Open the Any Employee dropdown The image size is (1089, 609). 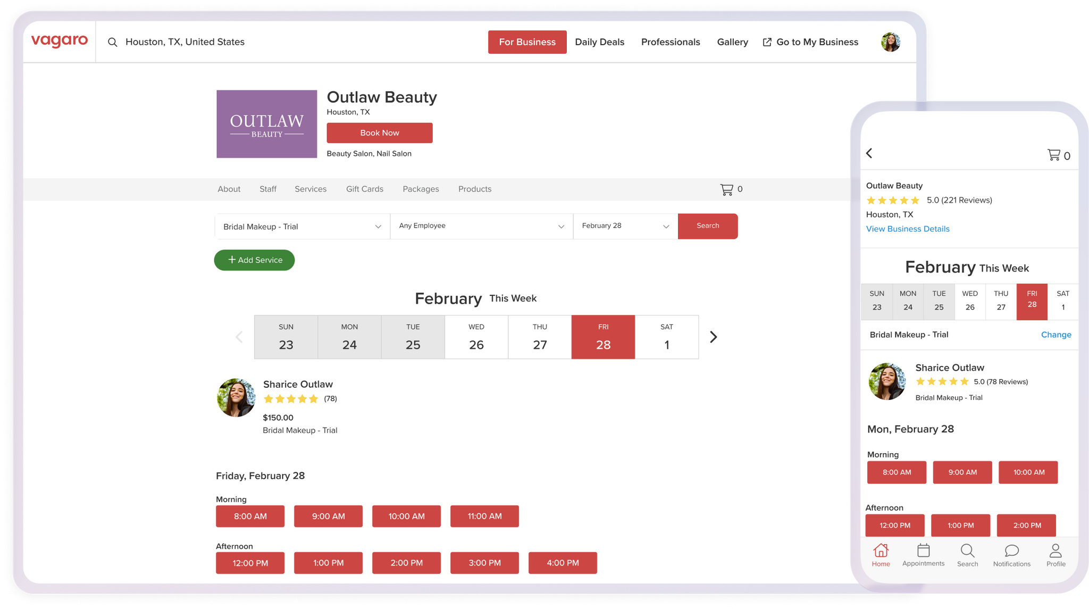click(482, 227)
